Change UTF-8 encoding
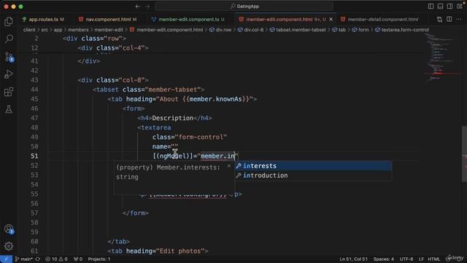This screenshot has height=263, width=467. (406, 259)
